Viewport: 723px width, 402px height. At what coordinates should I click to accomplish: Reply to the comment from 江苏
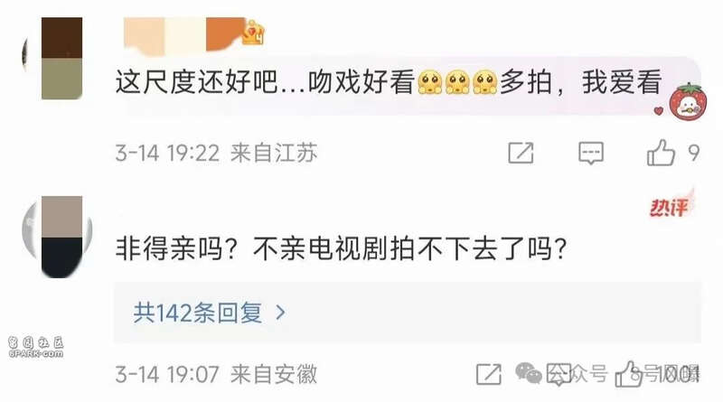tap(591, 153)
